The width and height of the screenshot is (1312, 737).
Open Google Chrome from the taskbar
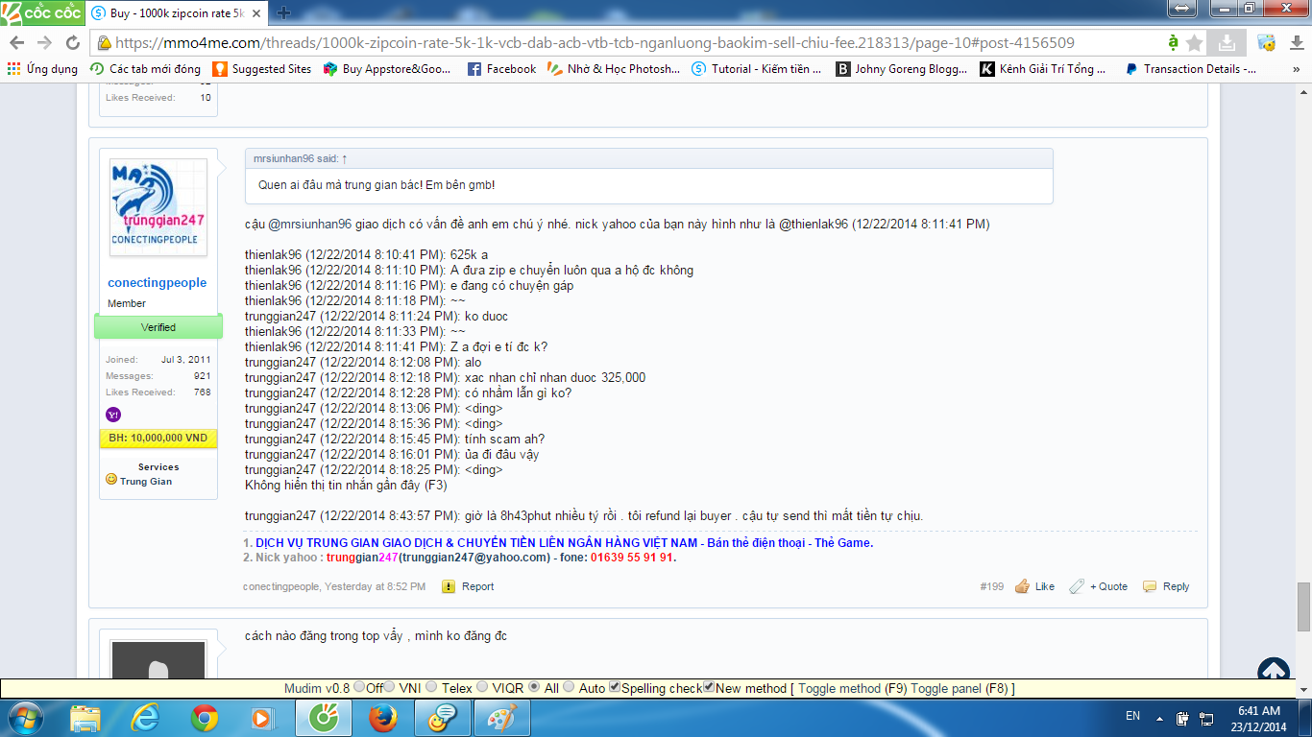coord(205,718)
